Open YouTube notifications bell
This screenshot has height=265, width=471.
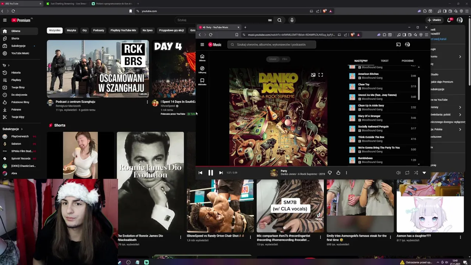(x=449, y=20)
